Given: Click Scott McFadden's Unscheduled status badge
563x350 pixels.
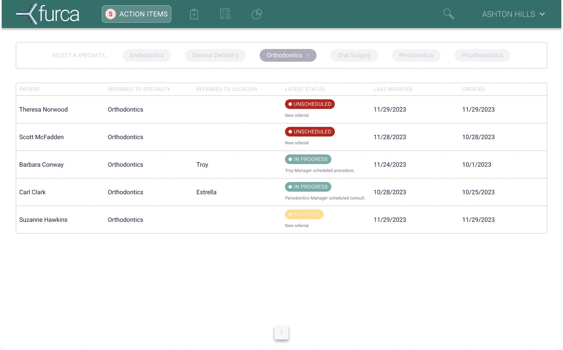Looking at the screenshot, I should [x=310, y=132].
